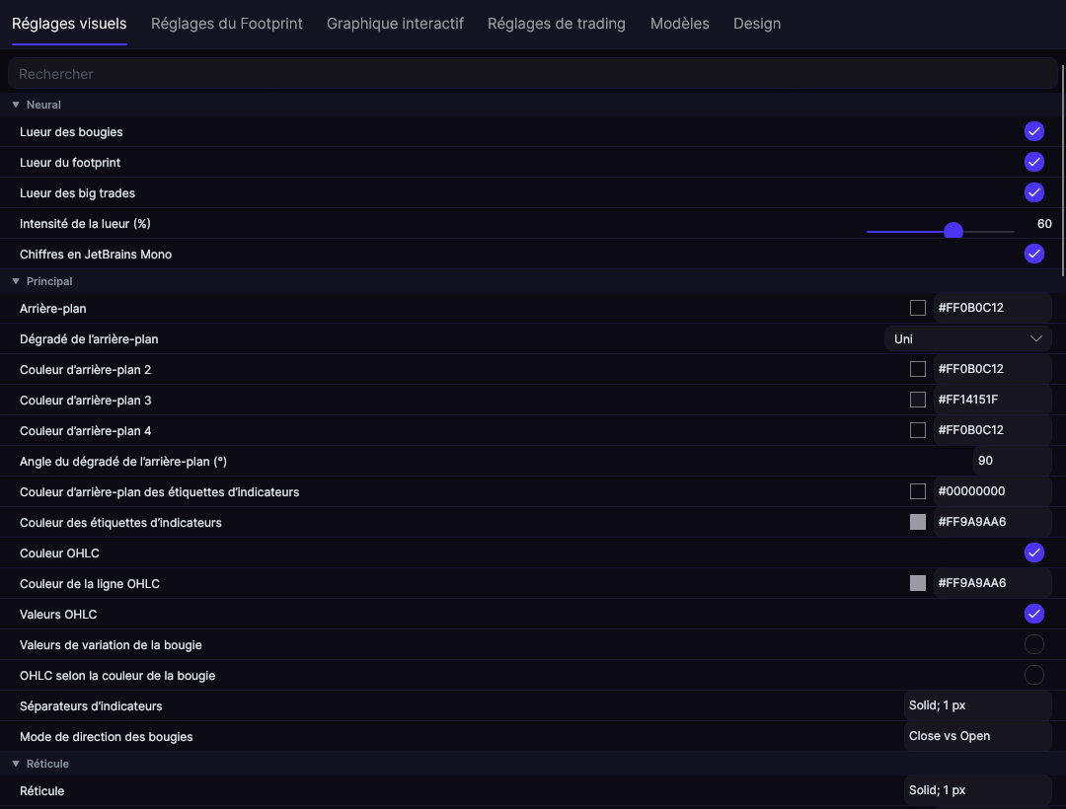Toggle Lueur des big trades off
1066x809 pixels.
point(1034,193)
